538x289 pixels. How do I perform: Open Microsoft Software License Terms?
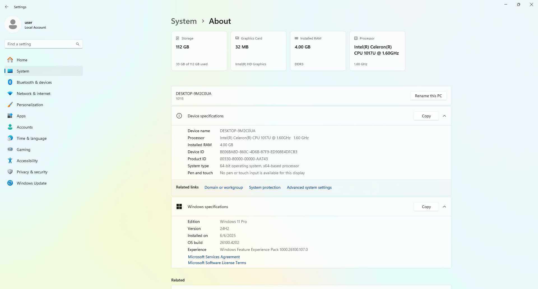217,263
